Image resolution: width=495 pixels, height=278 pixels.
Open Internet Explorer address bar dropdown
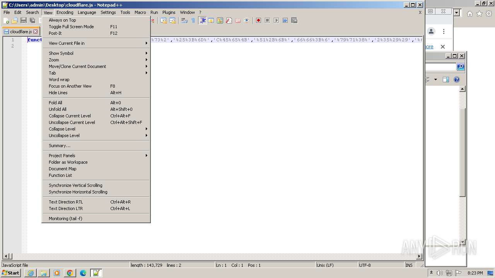coord(457,13)
